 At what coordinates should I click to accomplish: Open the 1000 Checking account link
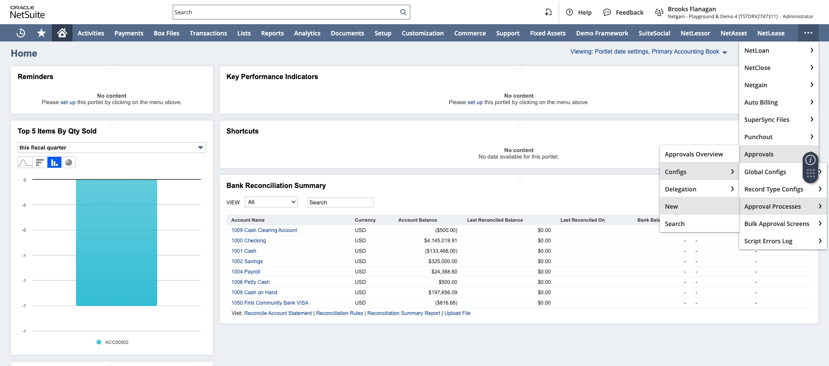(248, 241)
